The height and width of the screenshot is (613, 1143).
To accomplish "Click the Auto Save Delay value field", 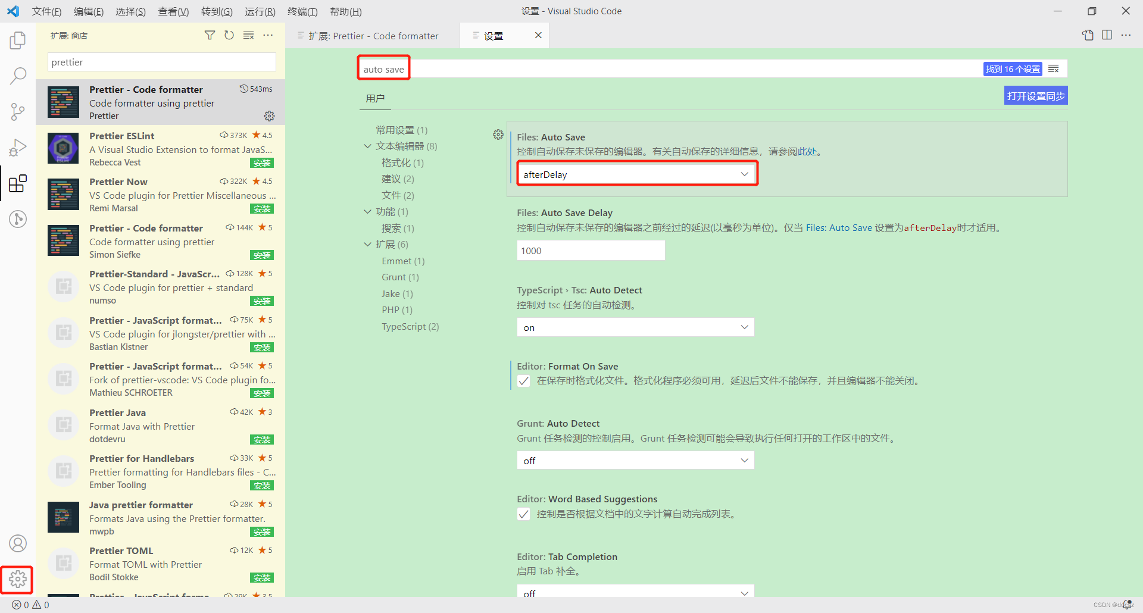I will coord(591,251).
